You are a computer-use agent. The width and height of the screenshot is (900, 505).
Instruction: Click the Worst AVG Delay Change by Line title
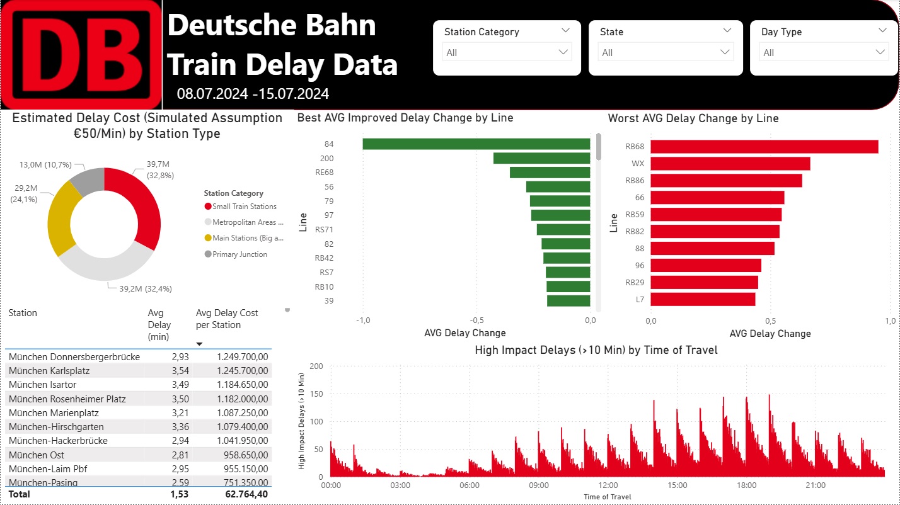(x=693, y=118)
